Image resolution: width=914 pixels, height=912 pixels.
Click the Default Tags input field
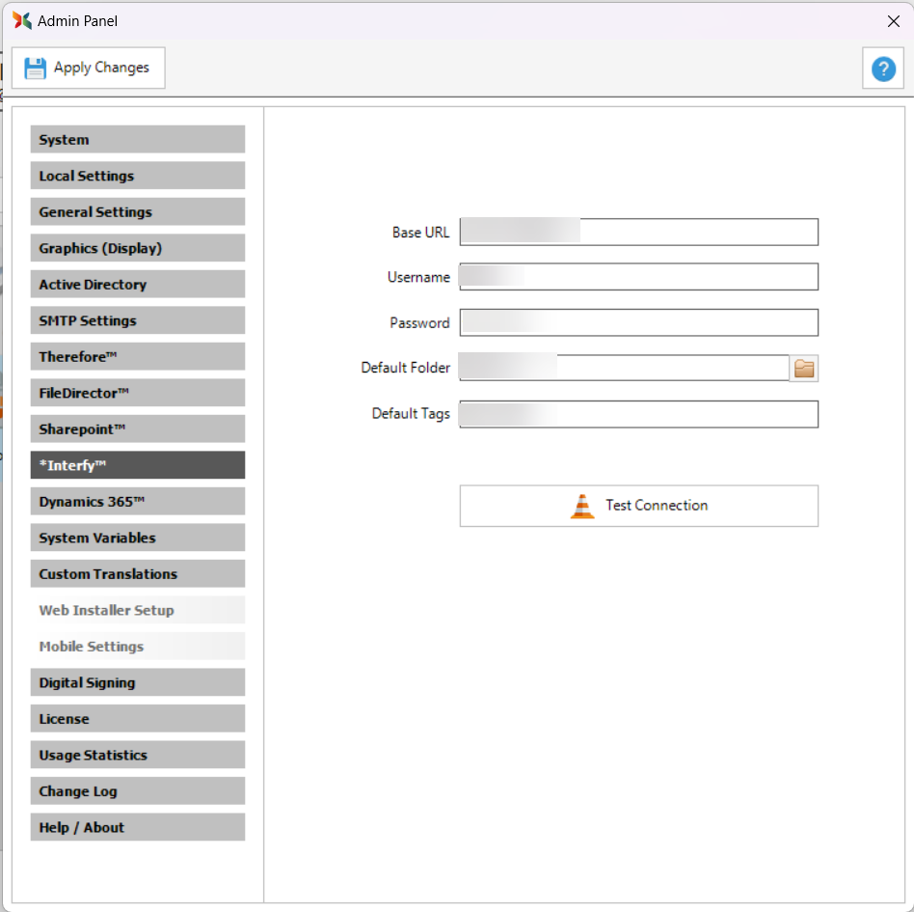pos(638,414)
